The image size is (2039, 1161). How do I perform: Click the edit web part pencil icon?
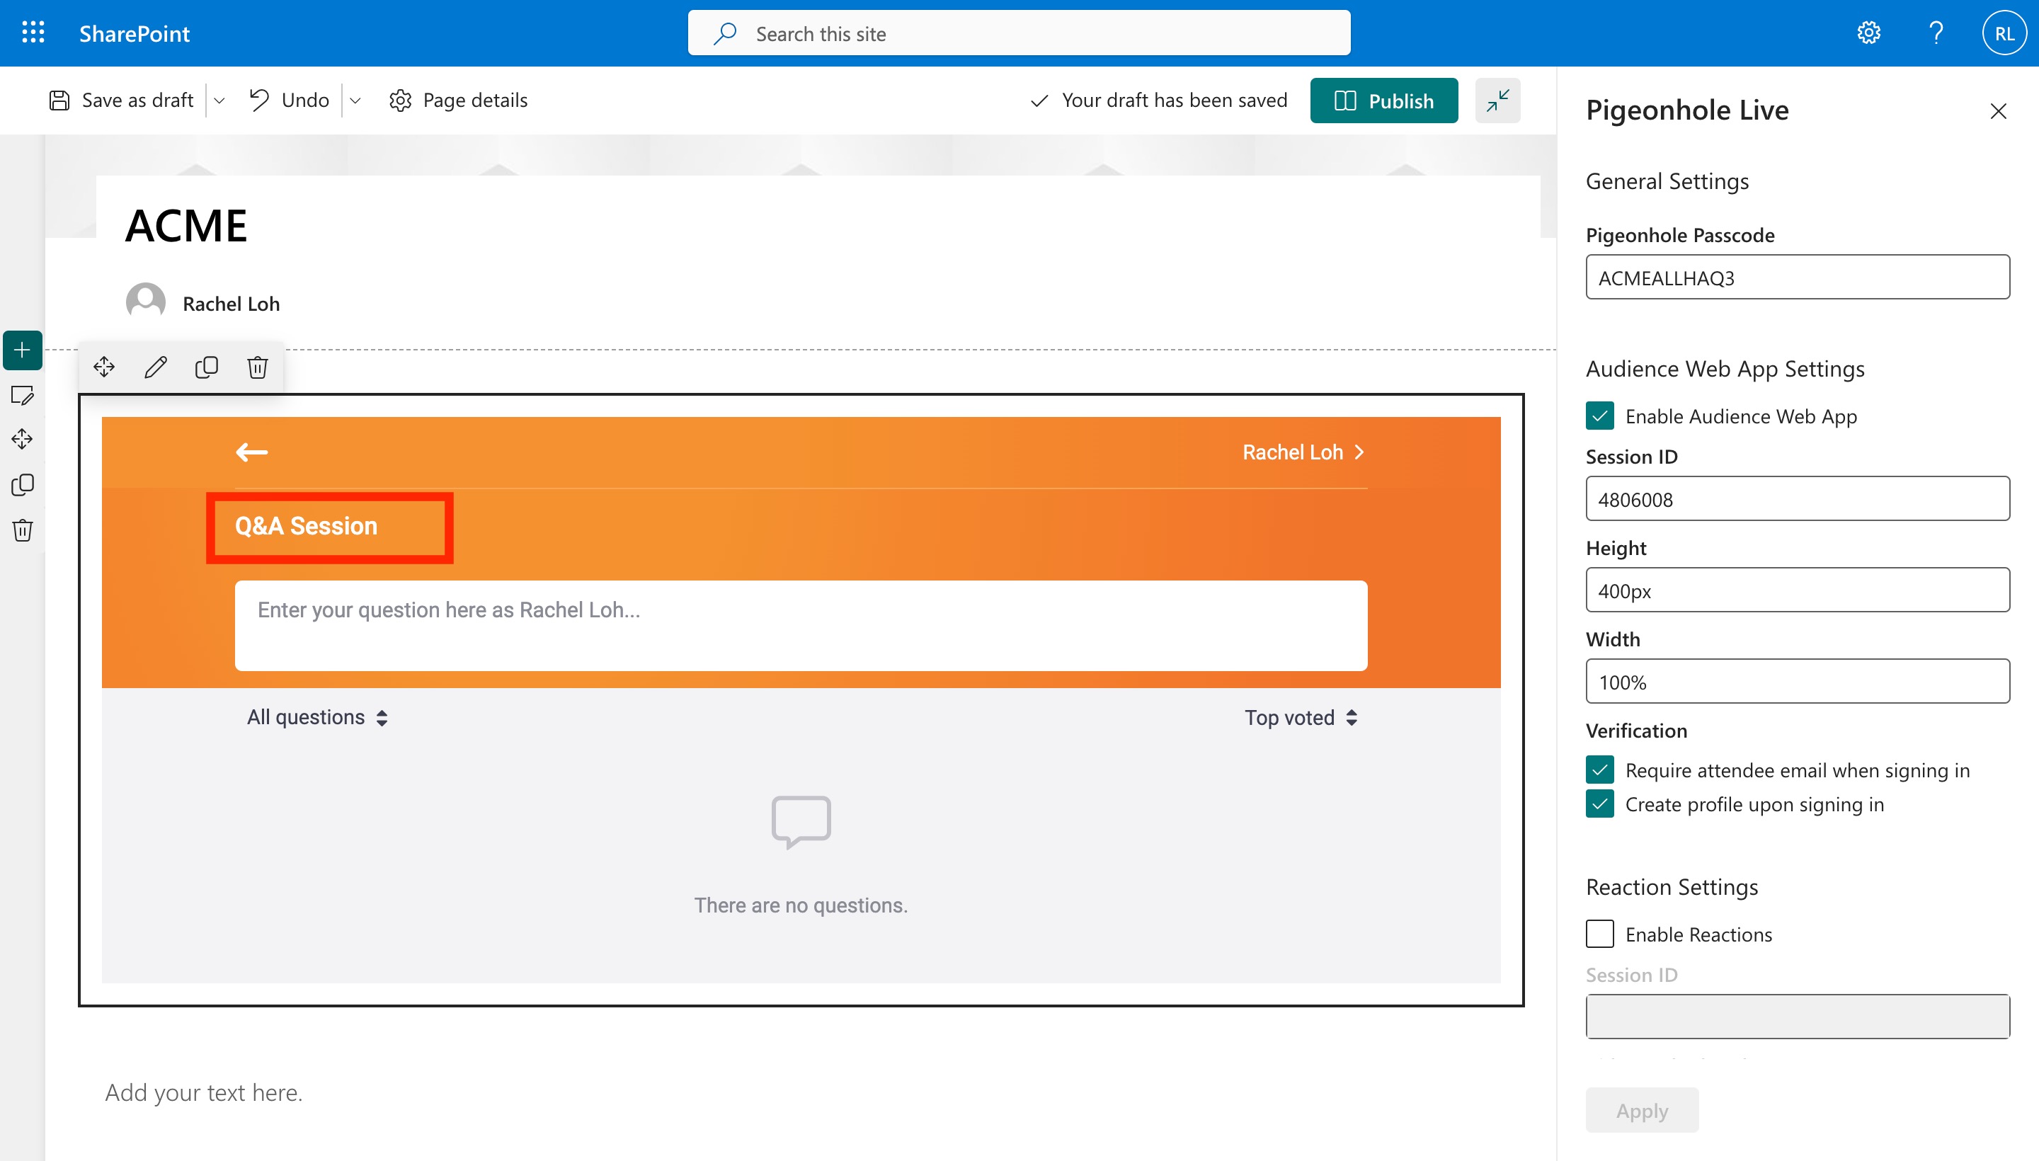tap(156, 367)
